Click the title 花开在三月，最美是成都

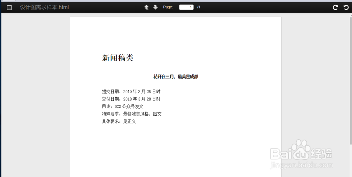[x=176, y=77]
